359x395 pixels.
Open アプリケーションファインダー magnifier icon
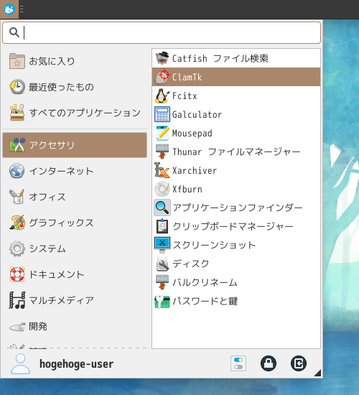(162, 208)
